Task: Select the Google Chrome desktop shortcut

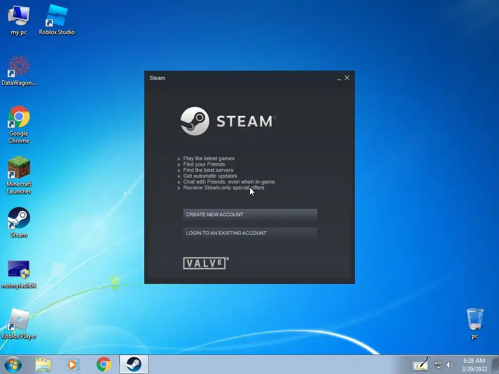Action: [x=19, y=124]
